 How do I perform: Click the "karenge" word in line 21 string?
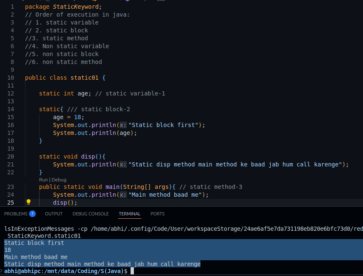tap(326, 164)
